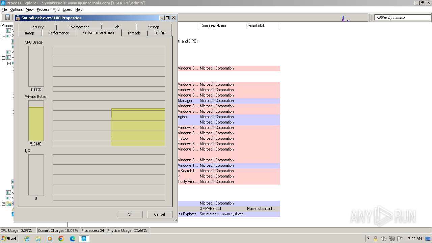Click the volume speaker tray icon
This screenshot has width=432, height=243.
pos(384,239)
